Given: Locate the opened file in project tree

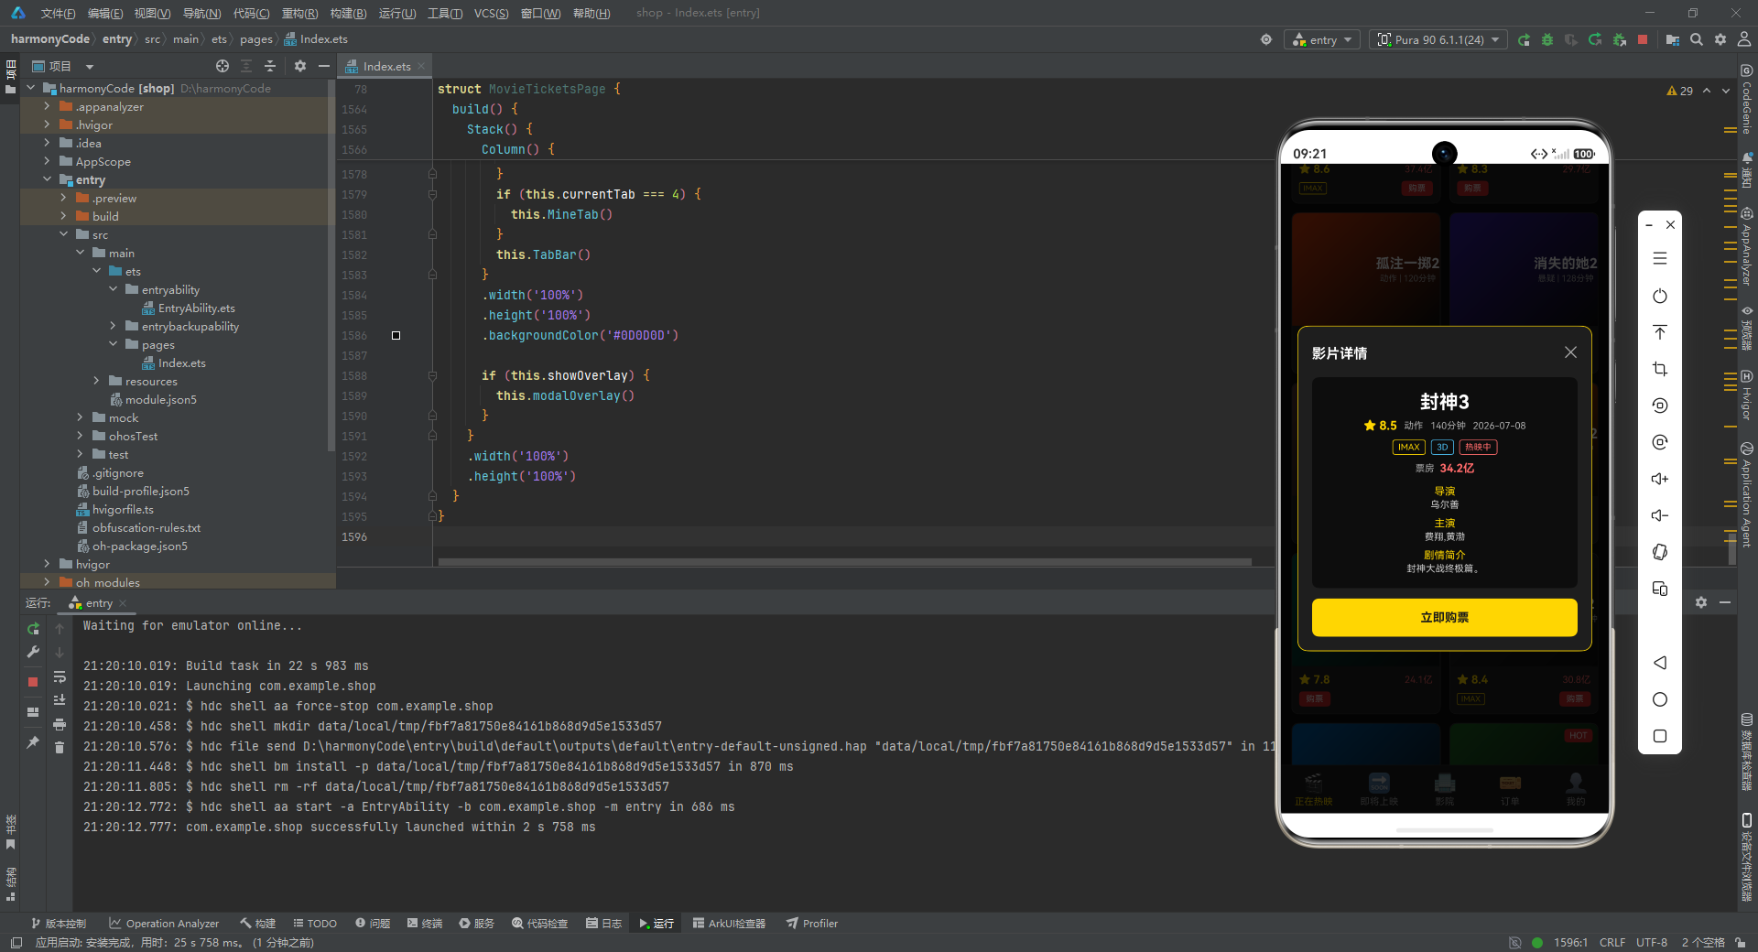Looking at the screenshot, I should (x=222, y=66).
